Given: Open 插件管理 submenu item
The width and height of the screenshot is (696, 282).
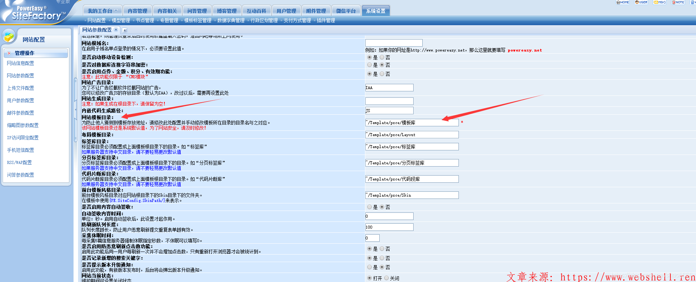Looking at the screenshot, I should click(326, 20).
